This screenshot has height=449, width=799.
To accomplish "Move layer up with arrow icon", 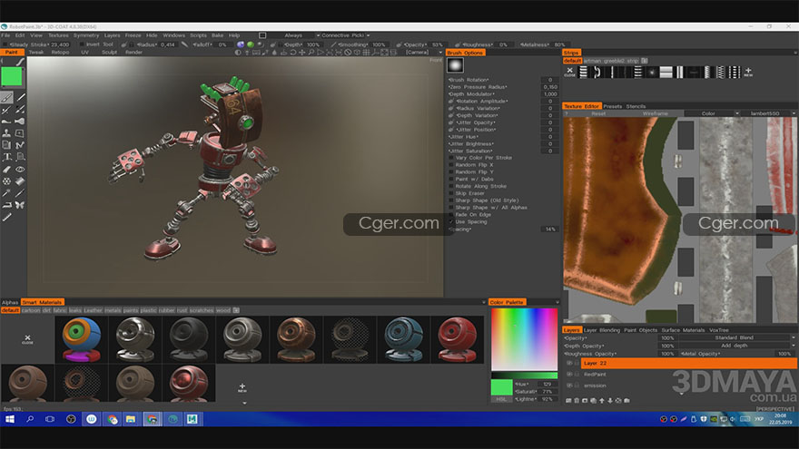I will pos(602,401).
